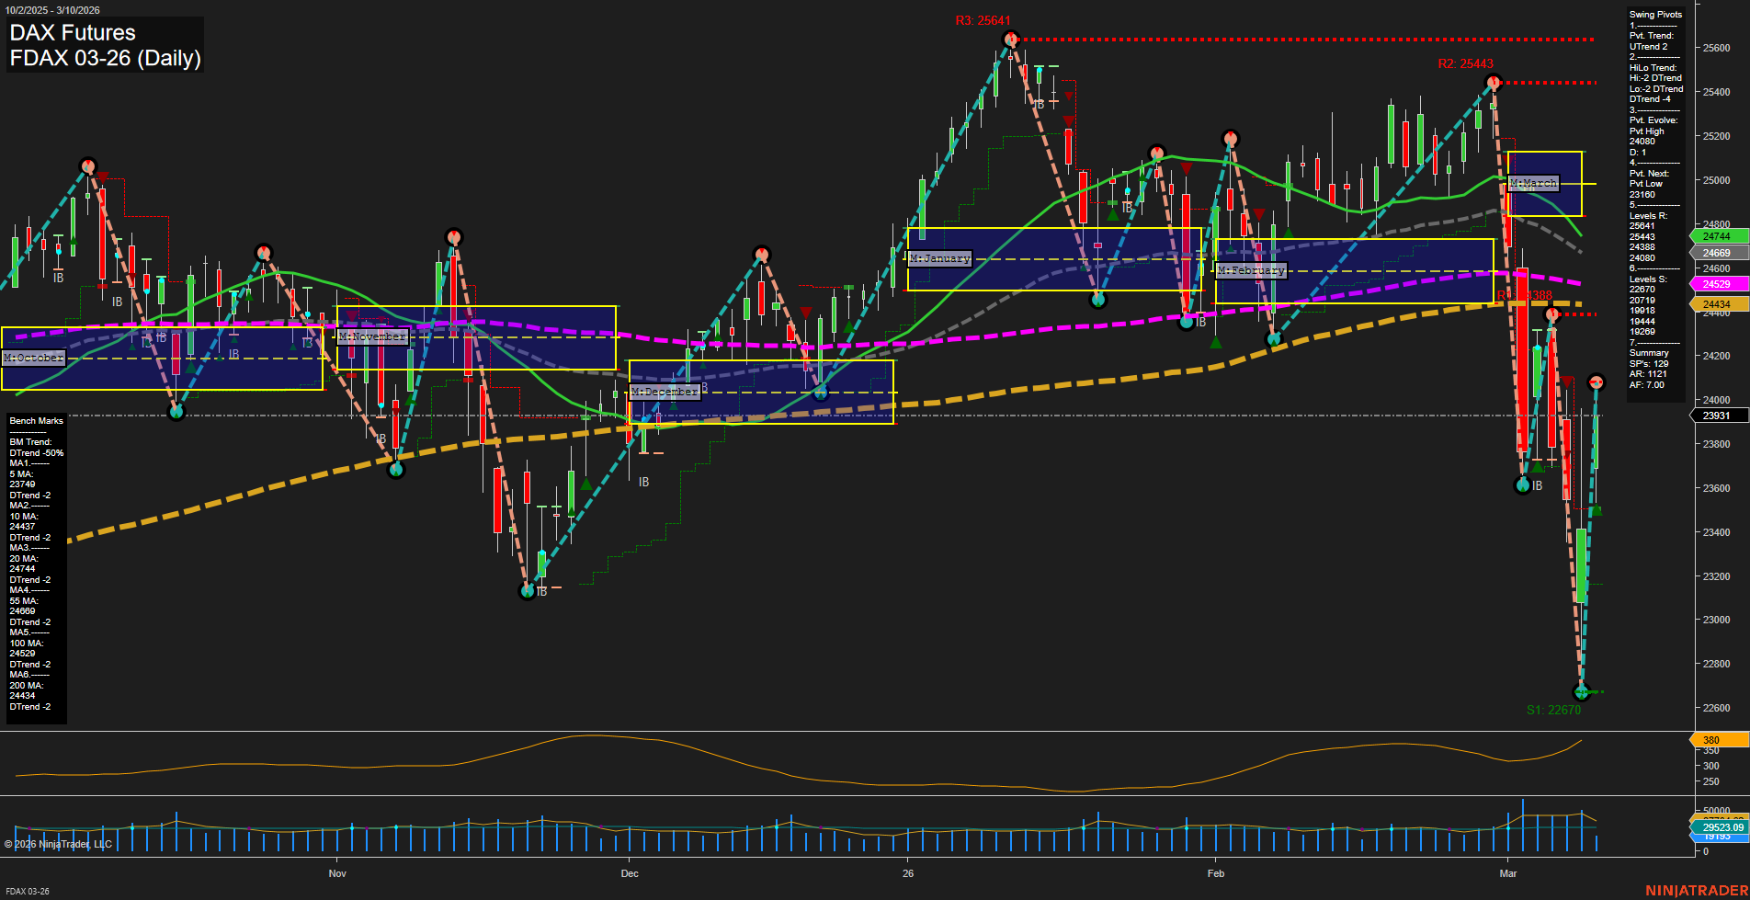Click the swing pivot marker at R3 high
The height and width of the screenshot is (900, 1750).
pos(1009,39)
